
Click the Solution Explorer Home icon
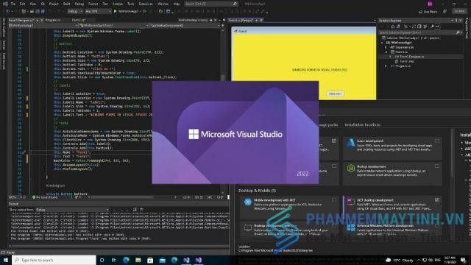[x=392, y=26]
